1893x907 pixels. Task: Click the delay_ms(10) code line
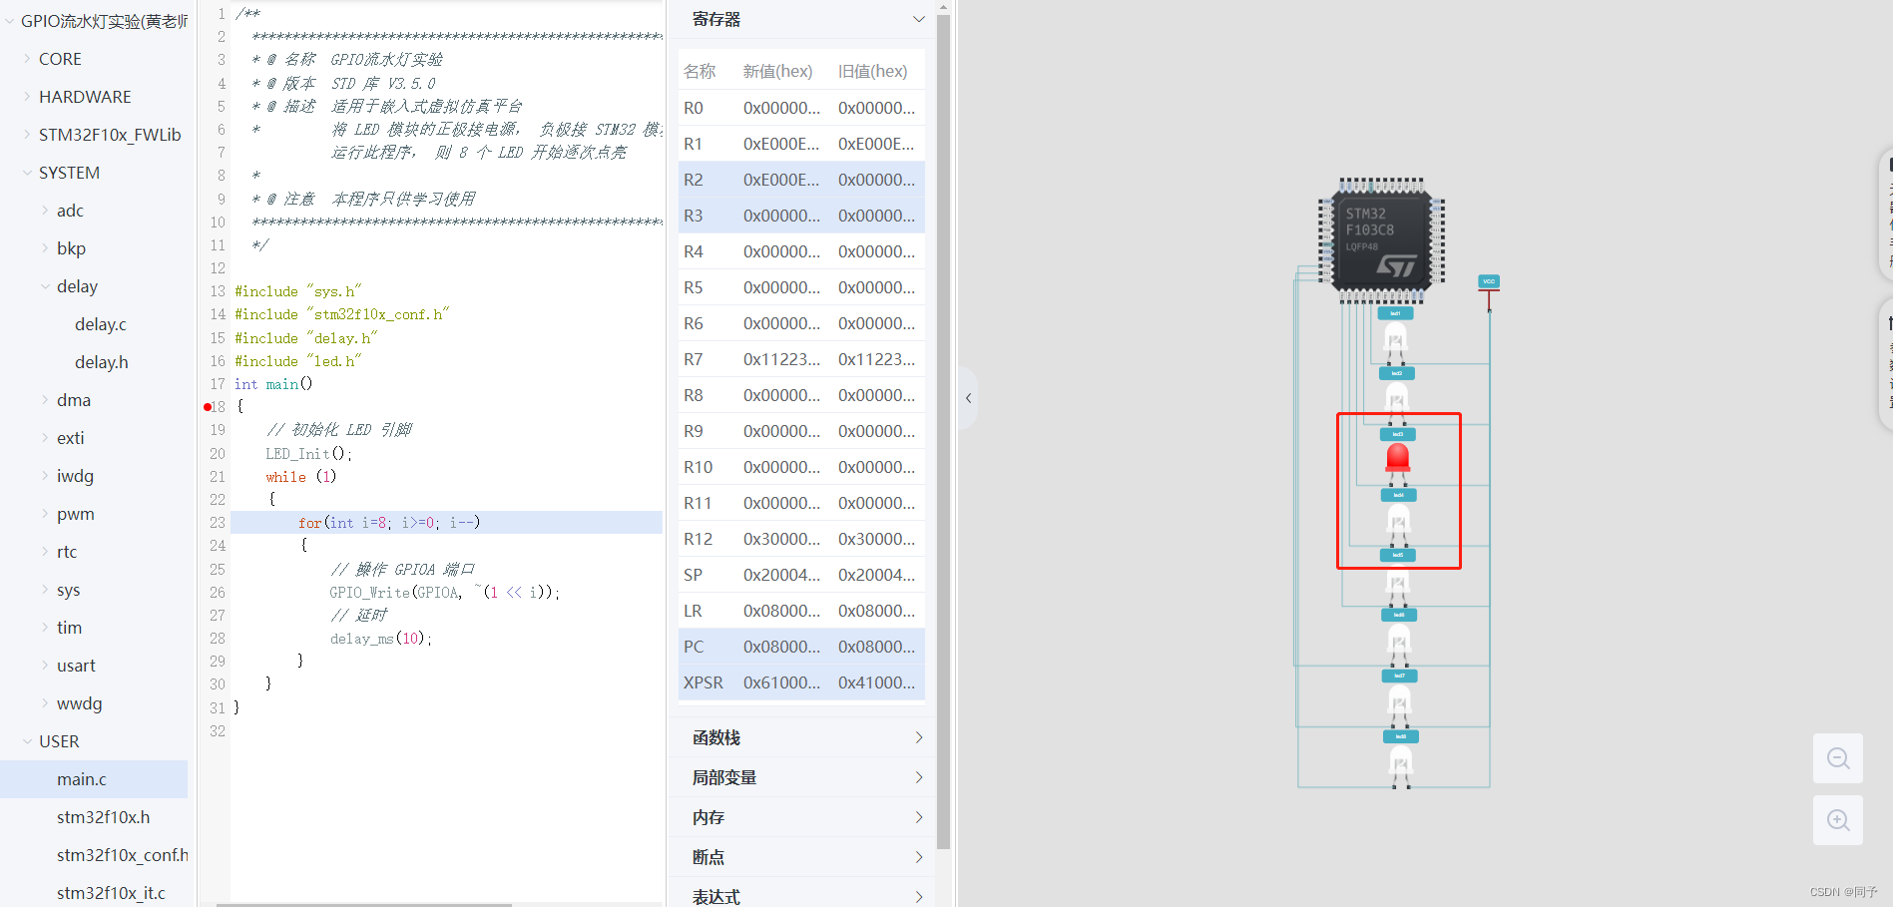380,639
